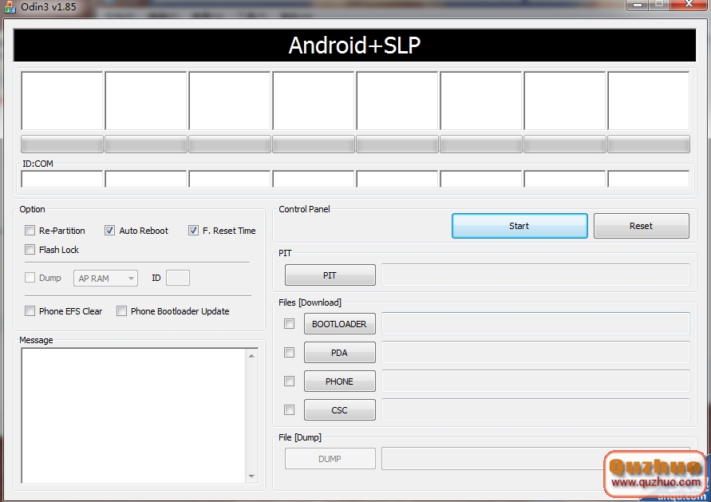Click the Android+SLP banner text
Screen dimensions: 711x502
354,45
